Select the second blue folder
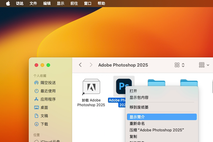The height and width of the screenshot is (142, 213). pos(189,83)
